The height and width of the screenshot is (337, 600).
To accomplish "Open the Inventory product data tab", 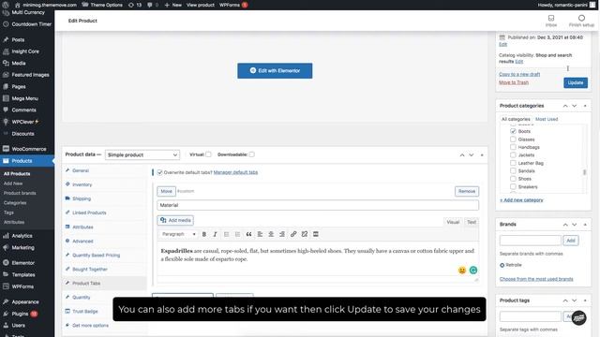I will 82,184.
